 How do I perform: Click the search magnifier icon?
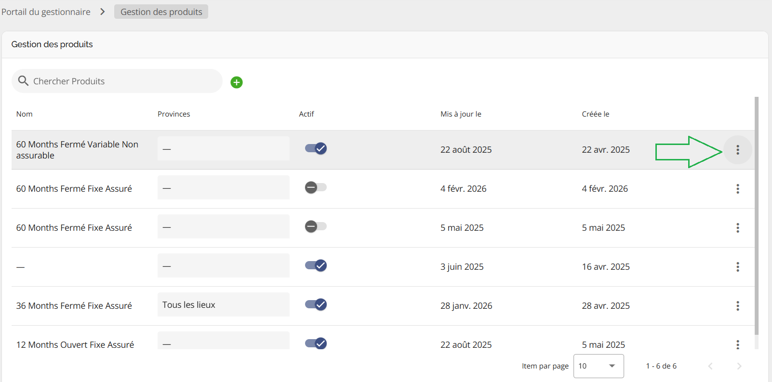point(23,81)
